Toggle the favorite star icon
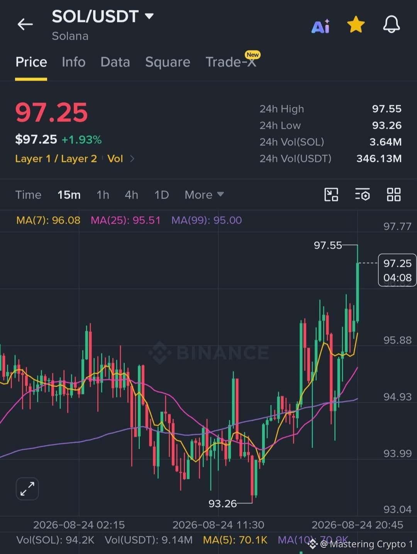Screen dimensions: 417x554 click(356, 24)
